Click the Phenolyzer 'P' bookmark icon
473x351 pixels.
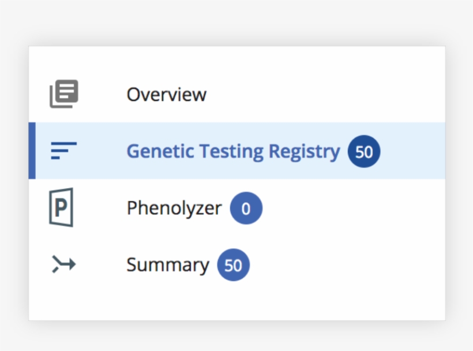(x=61, y=208)
